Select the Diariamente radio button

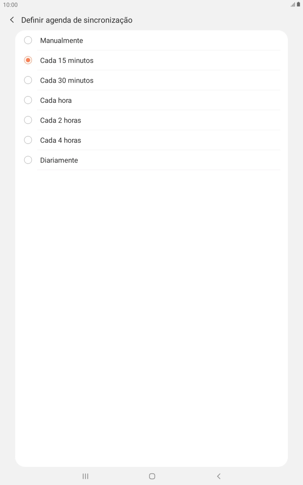tap(28, 160)
